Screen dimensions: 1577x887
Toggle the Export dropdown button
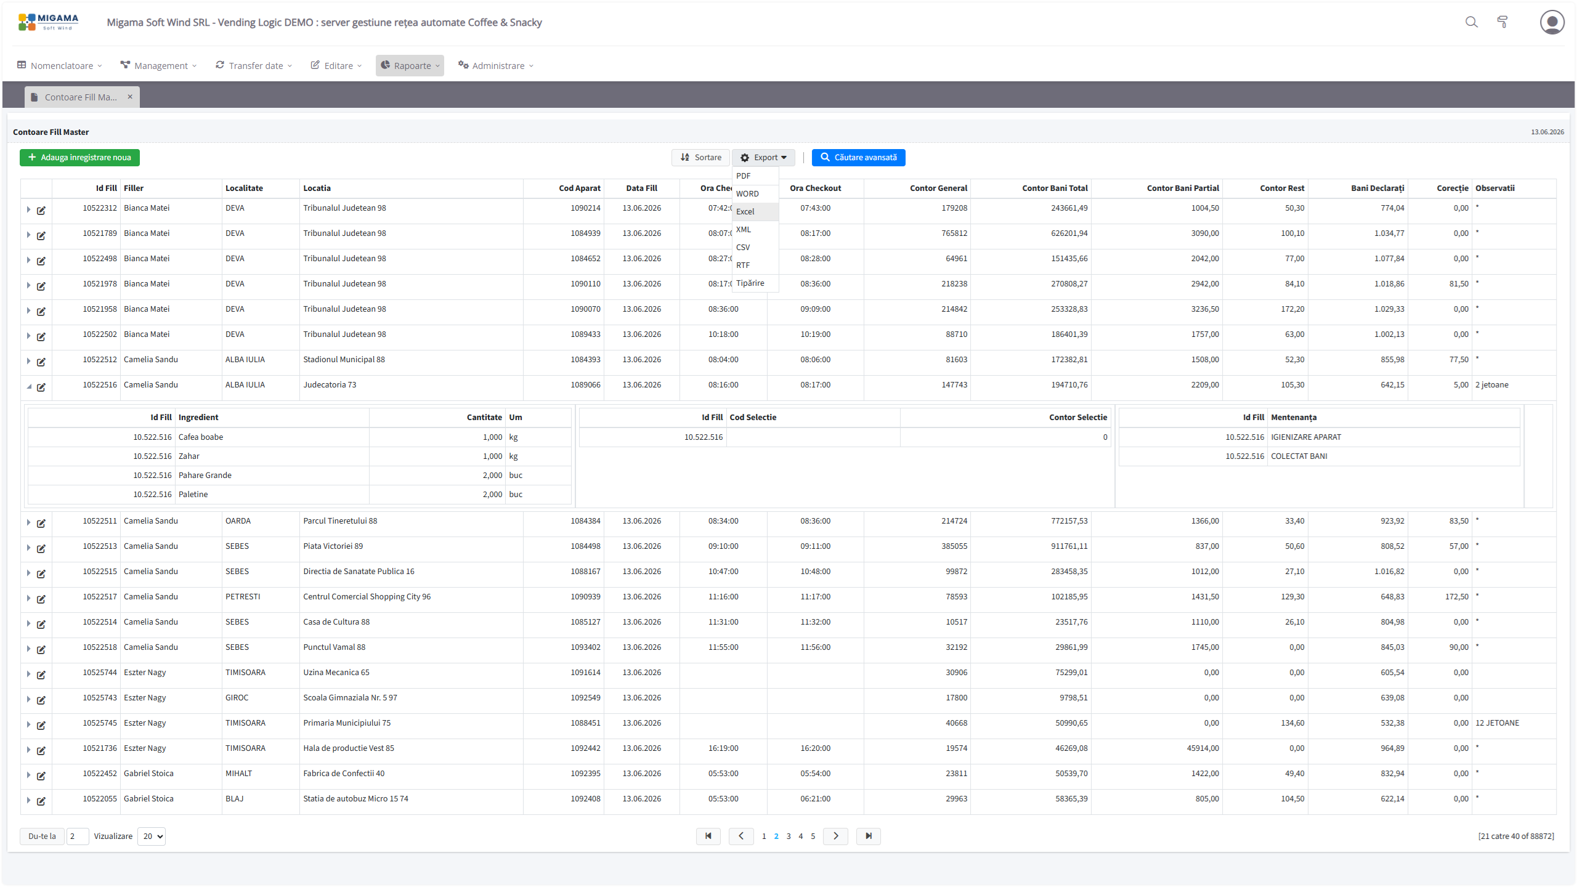(764, 158)
